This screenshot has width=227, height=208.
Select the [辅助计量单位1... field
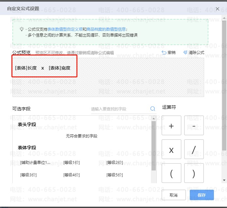35,163
